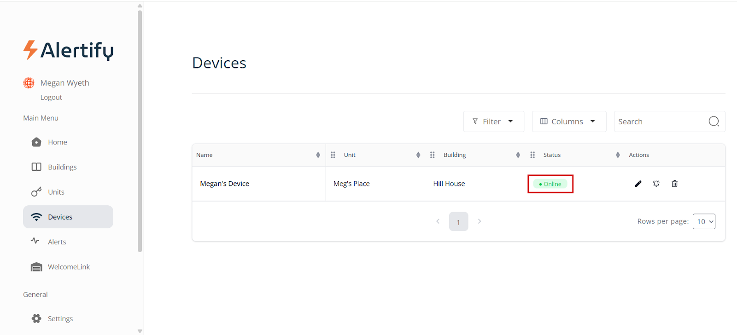Open the Filter dropdown
Screen dimensions: 737x335
[x=493, y=121]
